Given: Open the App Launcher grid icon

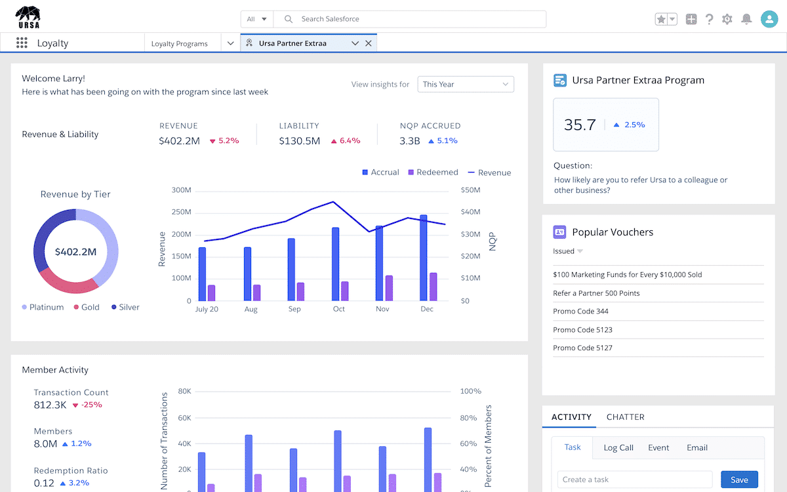Looking at the screenshot, I should click(22, 43).
